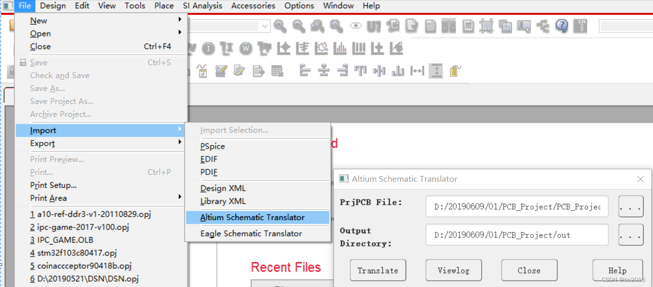Click the round question-mark help icon
This screenshot has width=653, height=287.
[561, 26]
